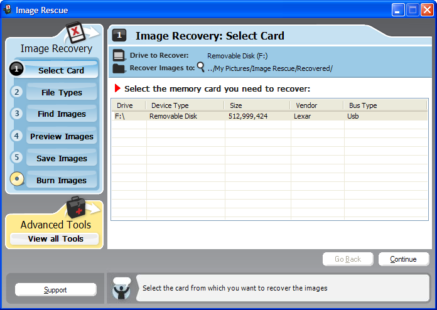The image size is (437, 310).
Task: Select the F:\ drive row
Action: 269,116
